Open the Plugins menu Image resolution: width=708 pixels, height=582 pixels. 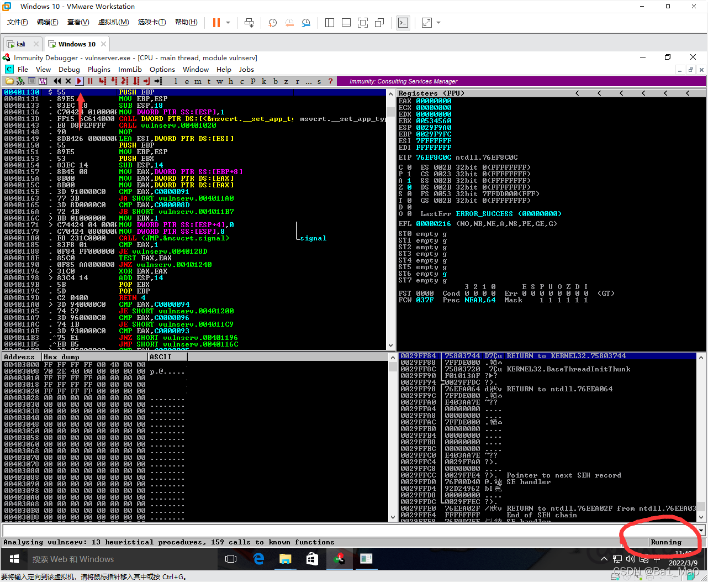(99, 70)
